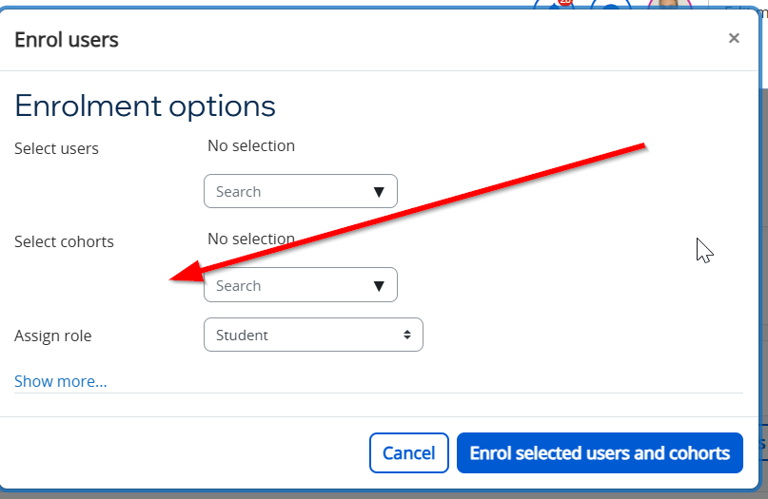The width and height of the screenshot is (768, 499).
Task: Expand more options via Show more link
Action: (60, 381)
